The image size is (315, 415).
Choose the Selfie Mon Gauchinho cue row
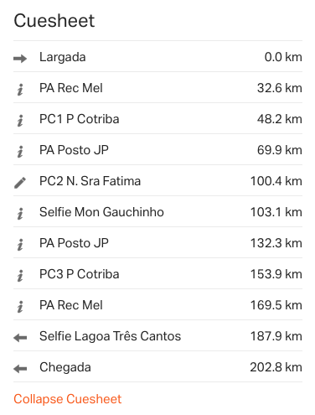click(157, 211)
